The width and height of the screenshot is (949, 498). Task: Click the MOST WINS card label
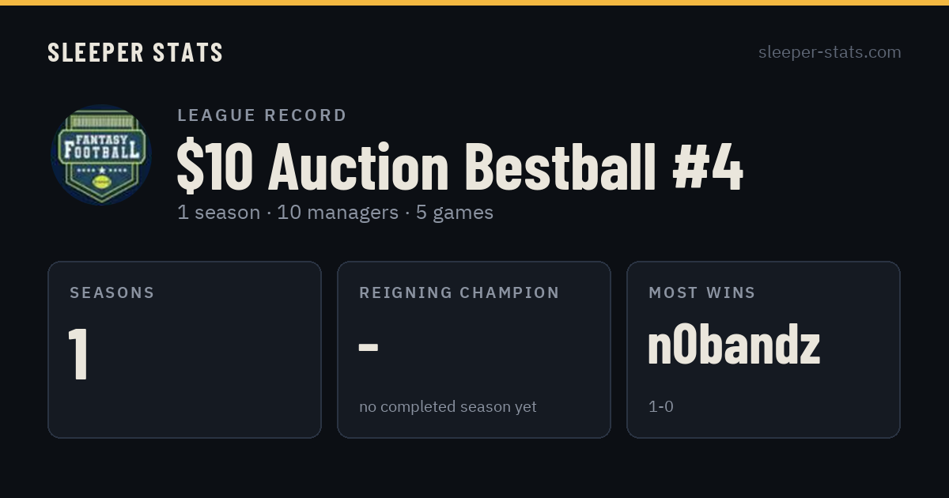click(702, 292)
